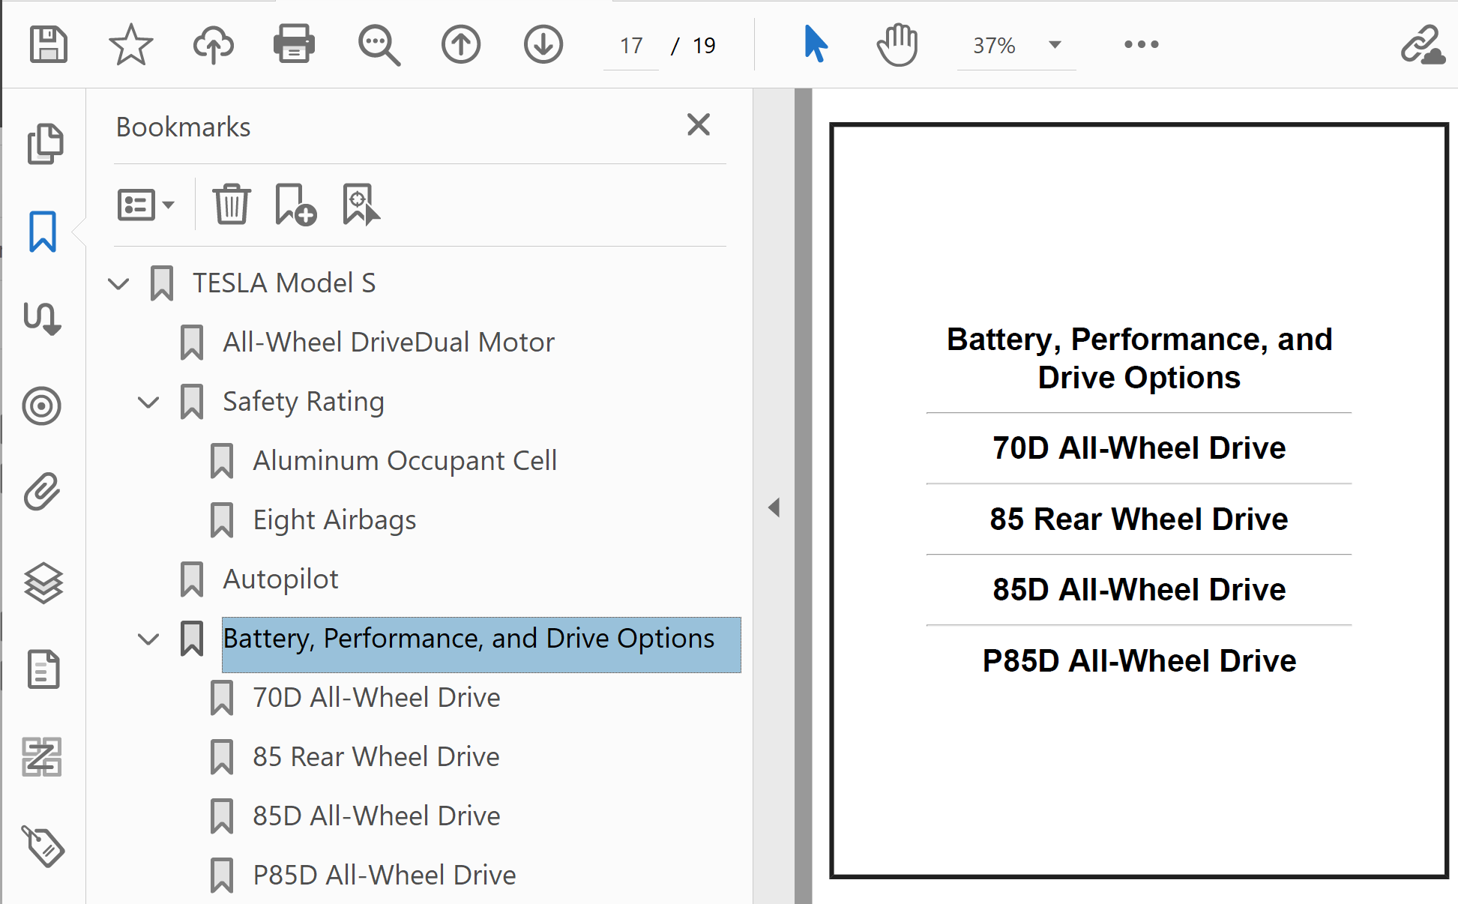Select the Safety Rating bookmark
The height and width of the screenshot is (904, 1458).
304,402
